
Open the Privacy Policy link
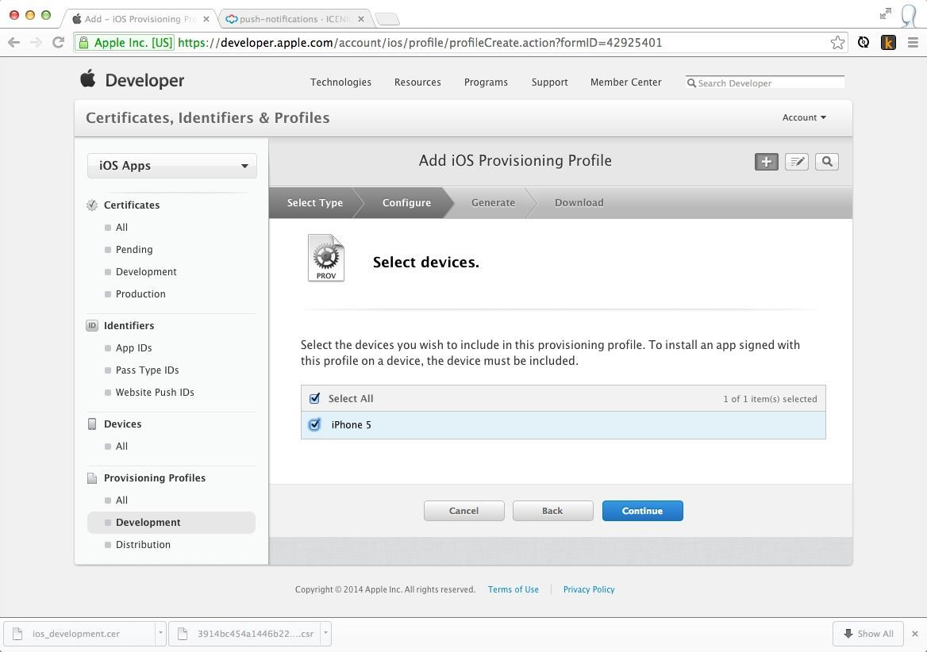588,589
